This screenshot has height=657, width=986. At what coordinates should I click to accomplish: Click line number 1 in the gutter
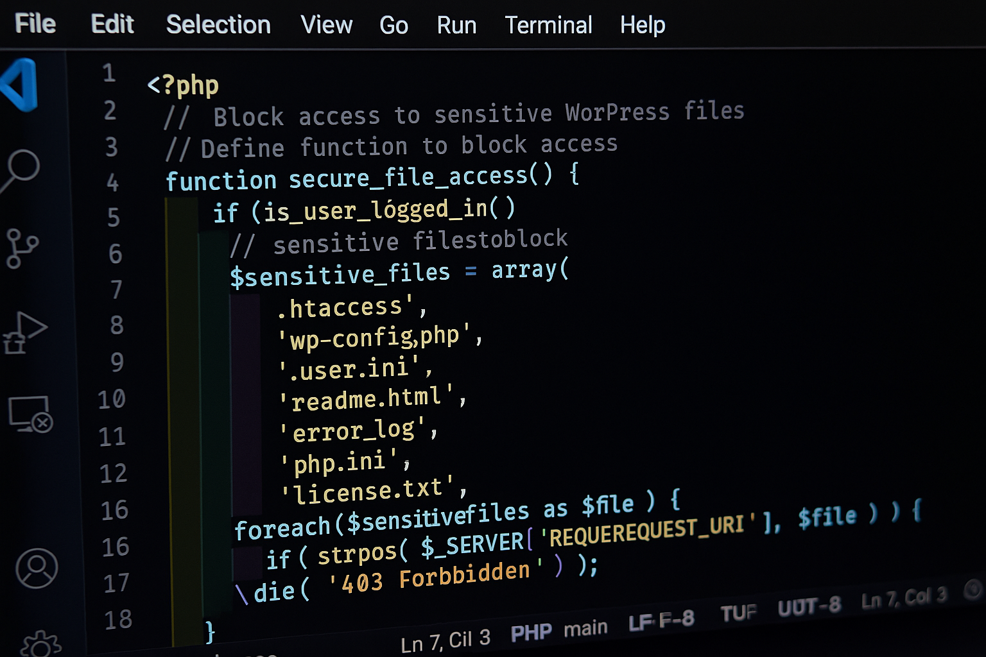[x=109, y=73]
